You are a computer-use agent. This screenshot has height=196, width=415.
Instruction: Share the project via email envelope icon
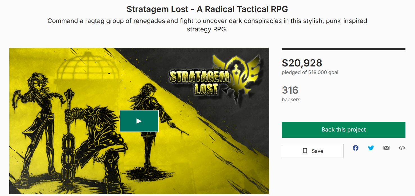pyautogui.click(x=386, y=148)
